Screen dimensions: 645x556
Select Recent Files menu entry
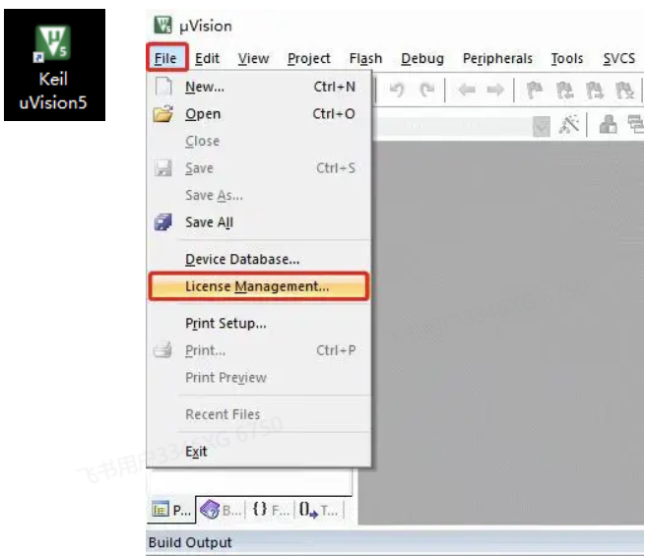[x=259, y=414]
